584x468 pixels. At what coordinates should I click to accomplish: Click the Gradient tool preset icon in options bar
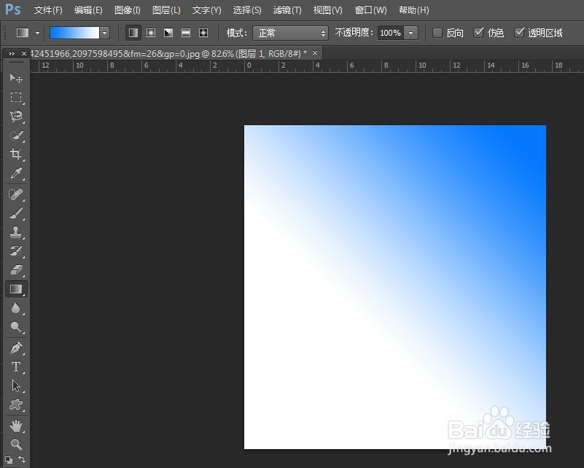23,33
